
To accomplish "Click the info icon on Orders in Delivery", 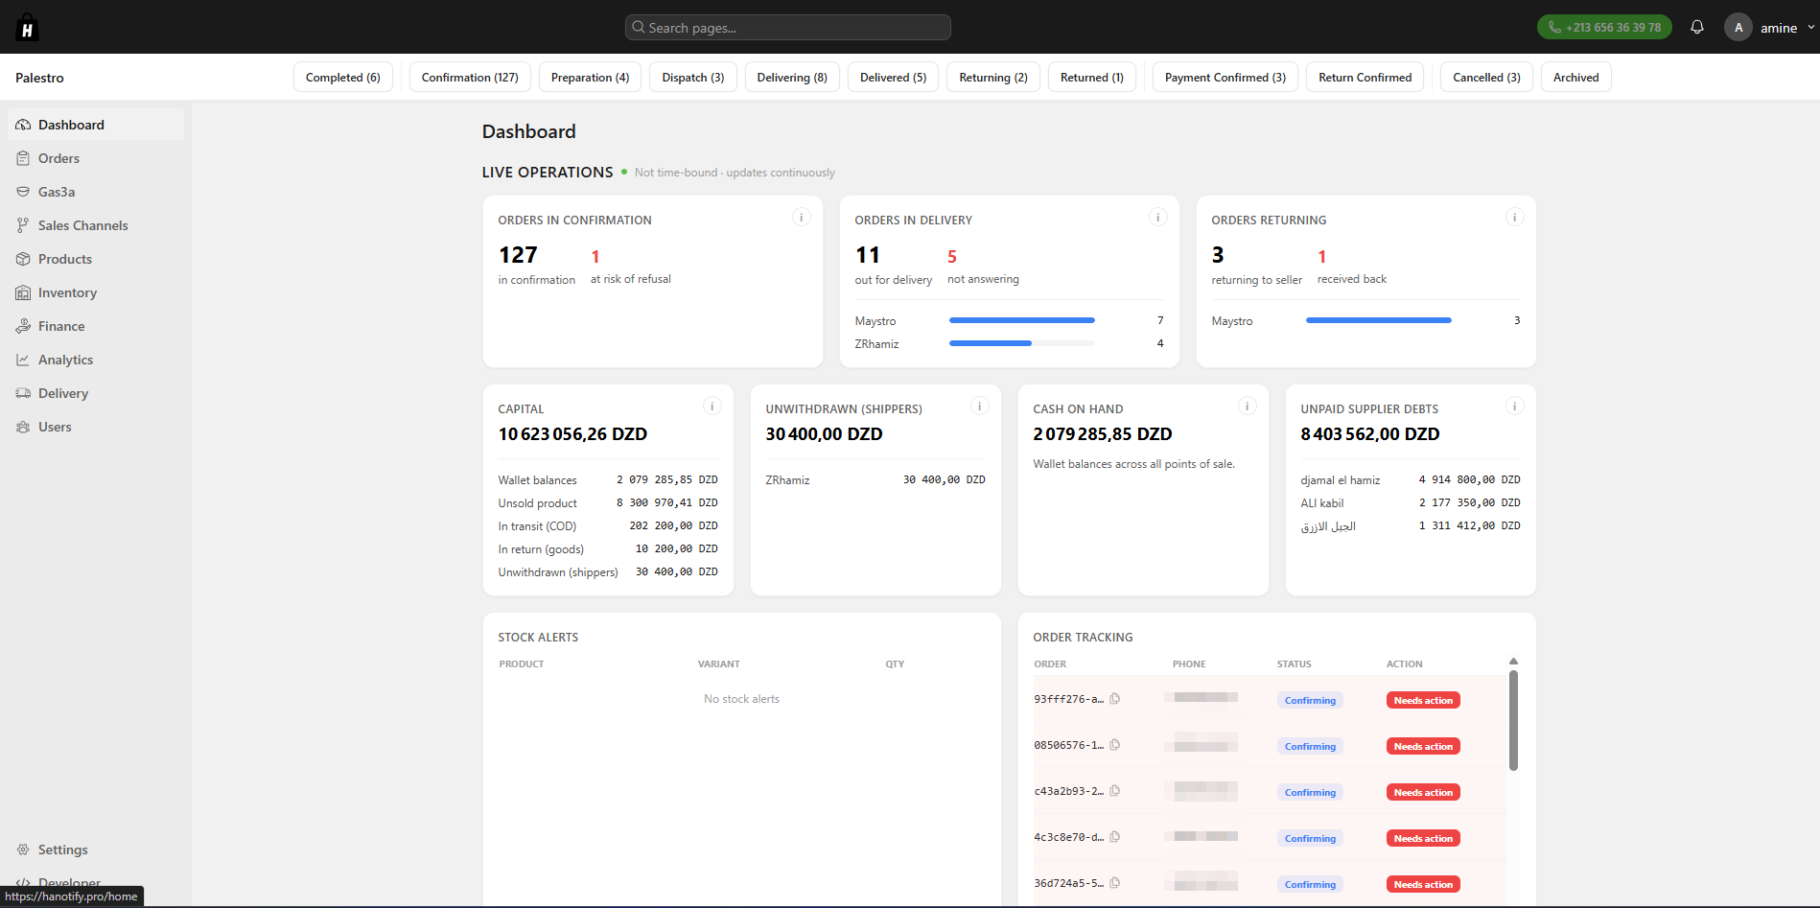I will (1158, 218).
